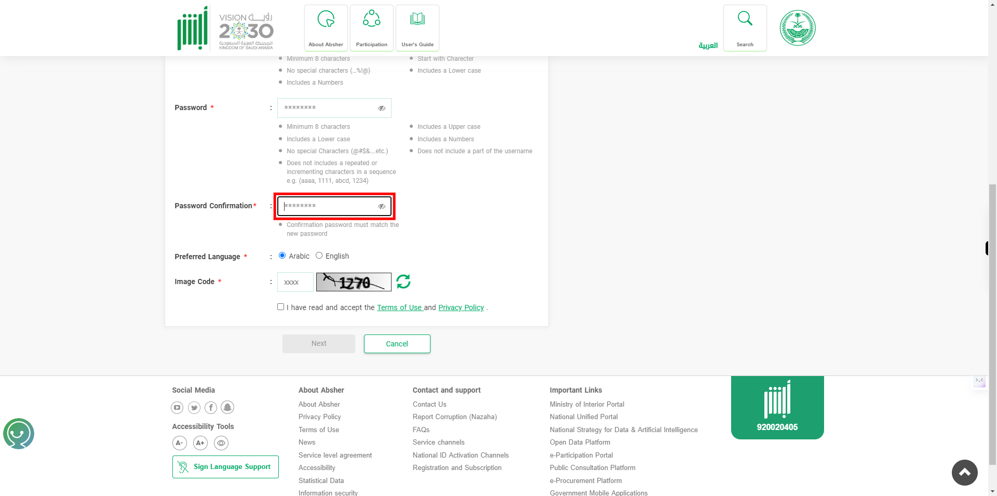Open the footer About Absher link
This screenshot has width=997, height=496.
pyautogui.click(x=319, y=404)
